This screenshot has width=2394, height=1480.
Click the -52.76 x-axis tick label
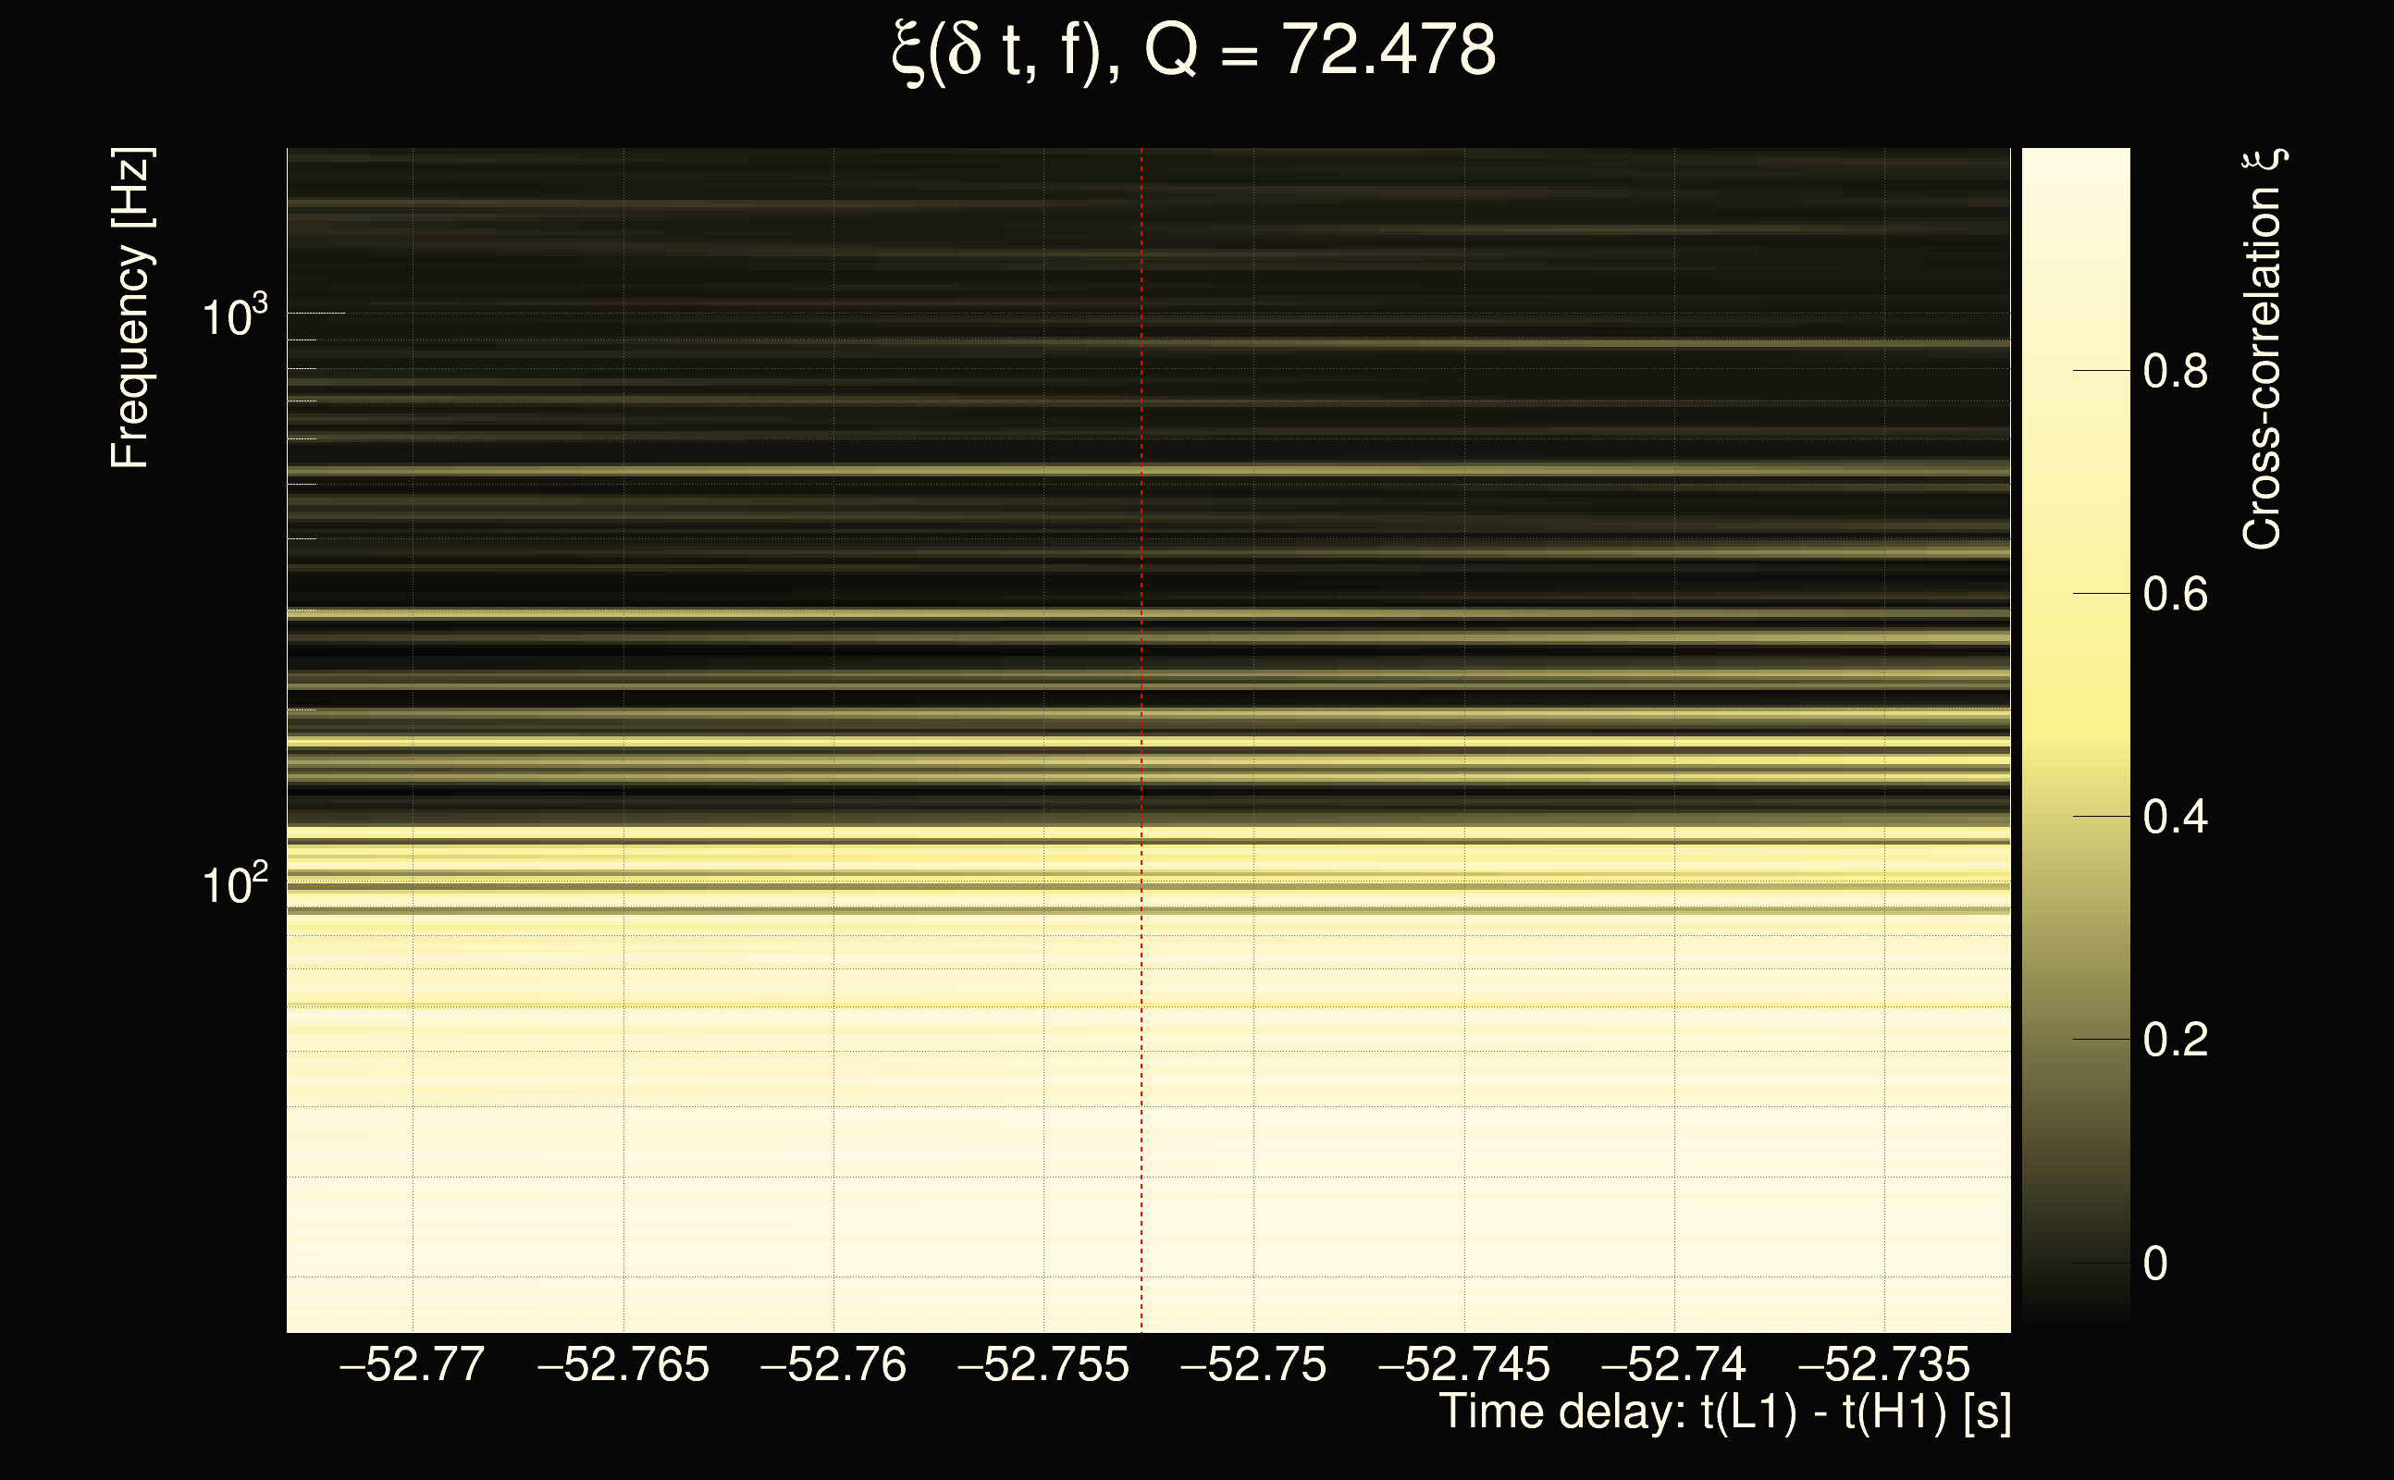833,1364
